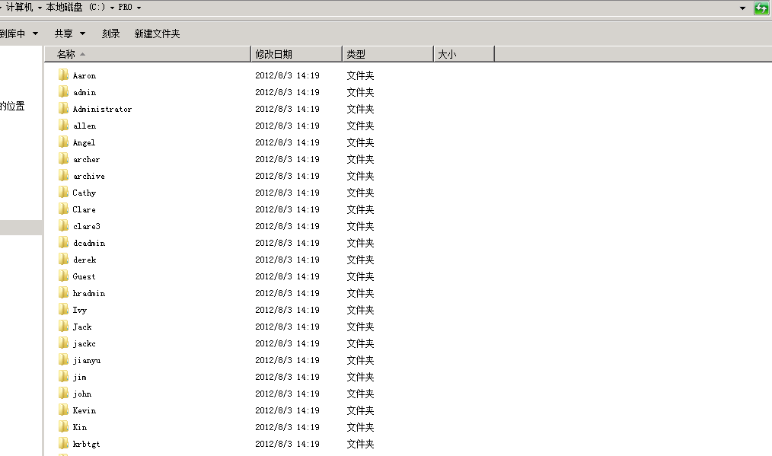The height and width of the screenshot is (456, 772).
Task: Click the Aaron folder icon
Action: coord(63,75)
